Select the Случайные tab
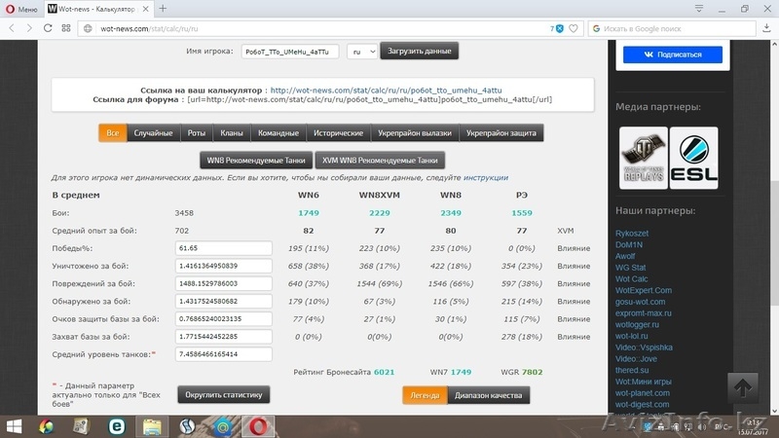The height and width of the screenshot is (438, 779). point(153,132)
